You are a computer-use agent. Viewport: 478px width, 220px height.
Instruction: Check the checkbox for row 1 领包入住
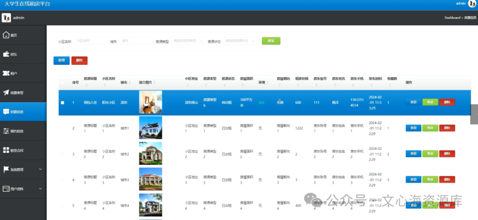(62, 103)
